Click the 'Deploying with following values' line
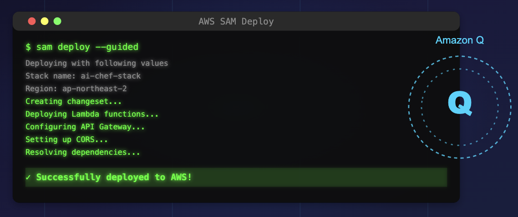Screen dimensions: 518x217 [97, 63]
